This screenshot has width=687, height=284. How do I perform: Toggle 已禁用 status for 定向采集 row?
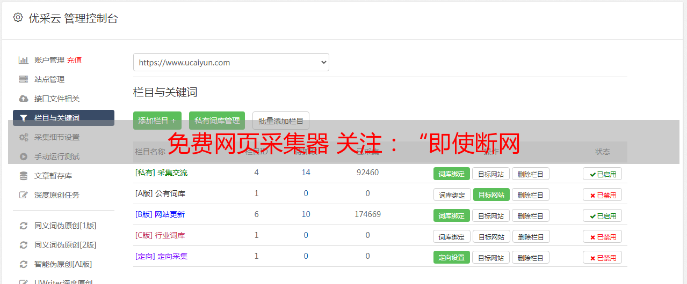coord(602,257)
